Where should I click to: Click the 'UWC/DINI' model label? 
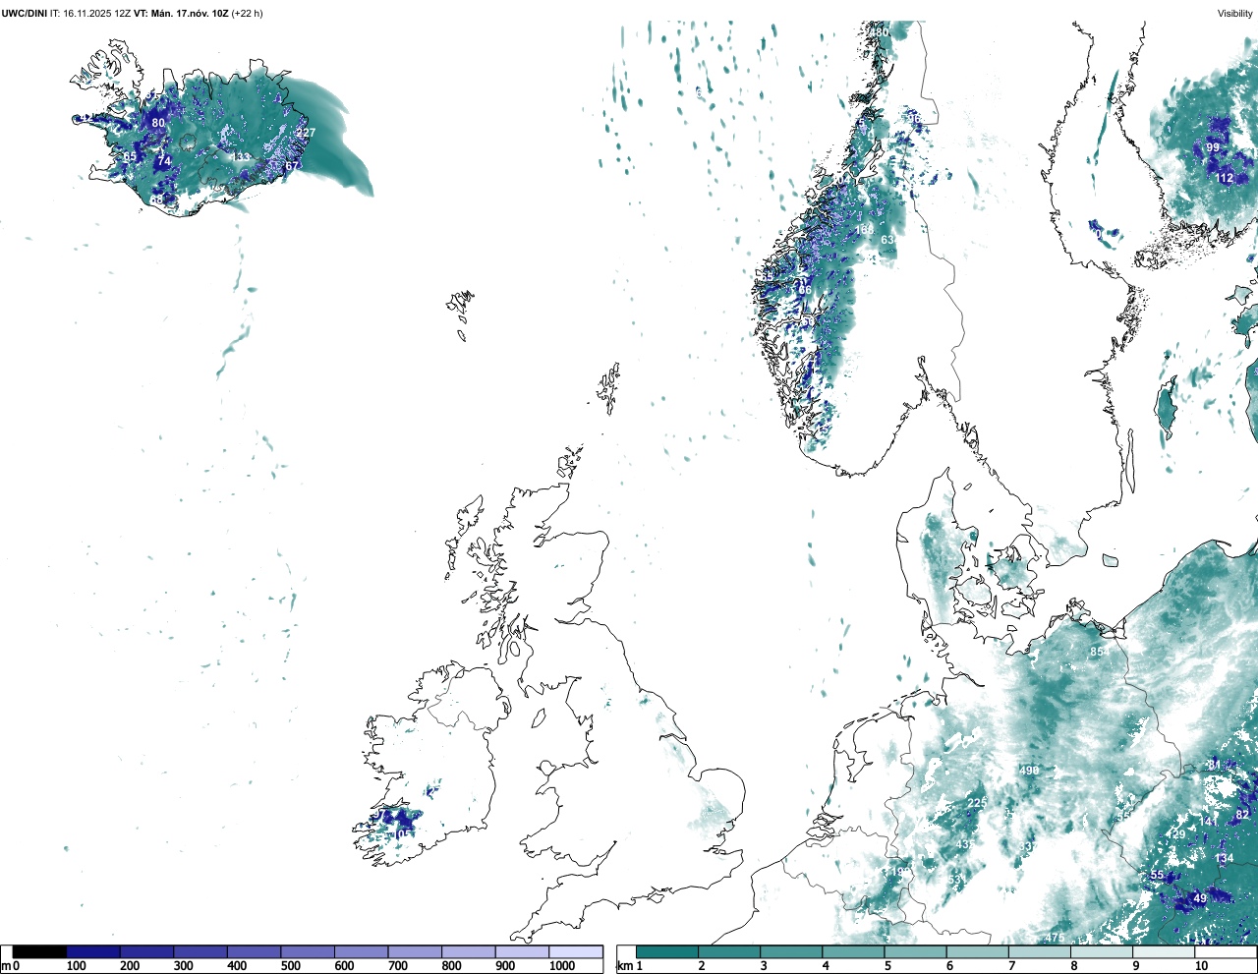coord(25,13)
